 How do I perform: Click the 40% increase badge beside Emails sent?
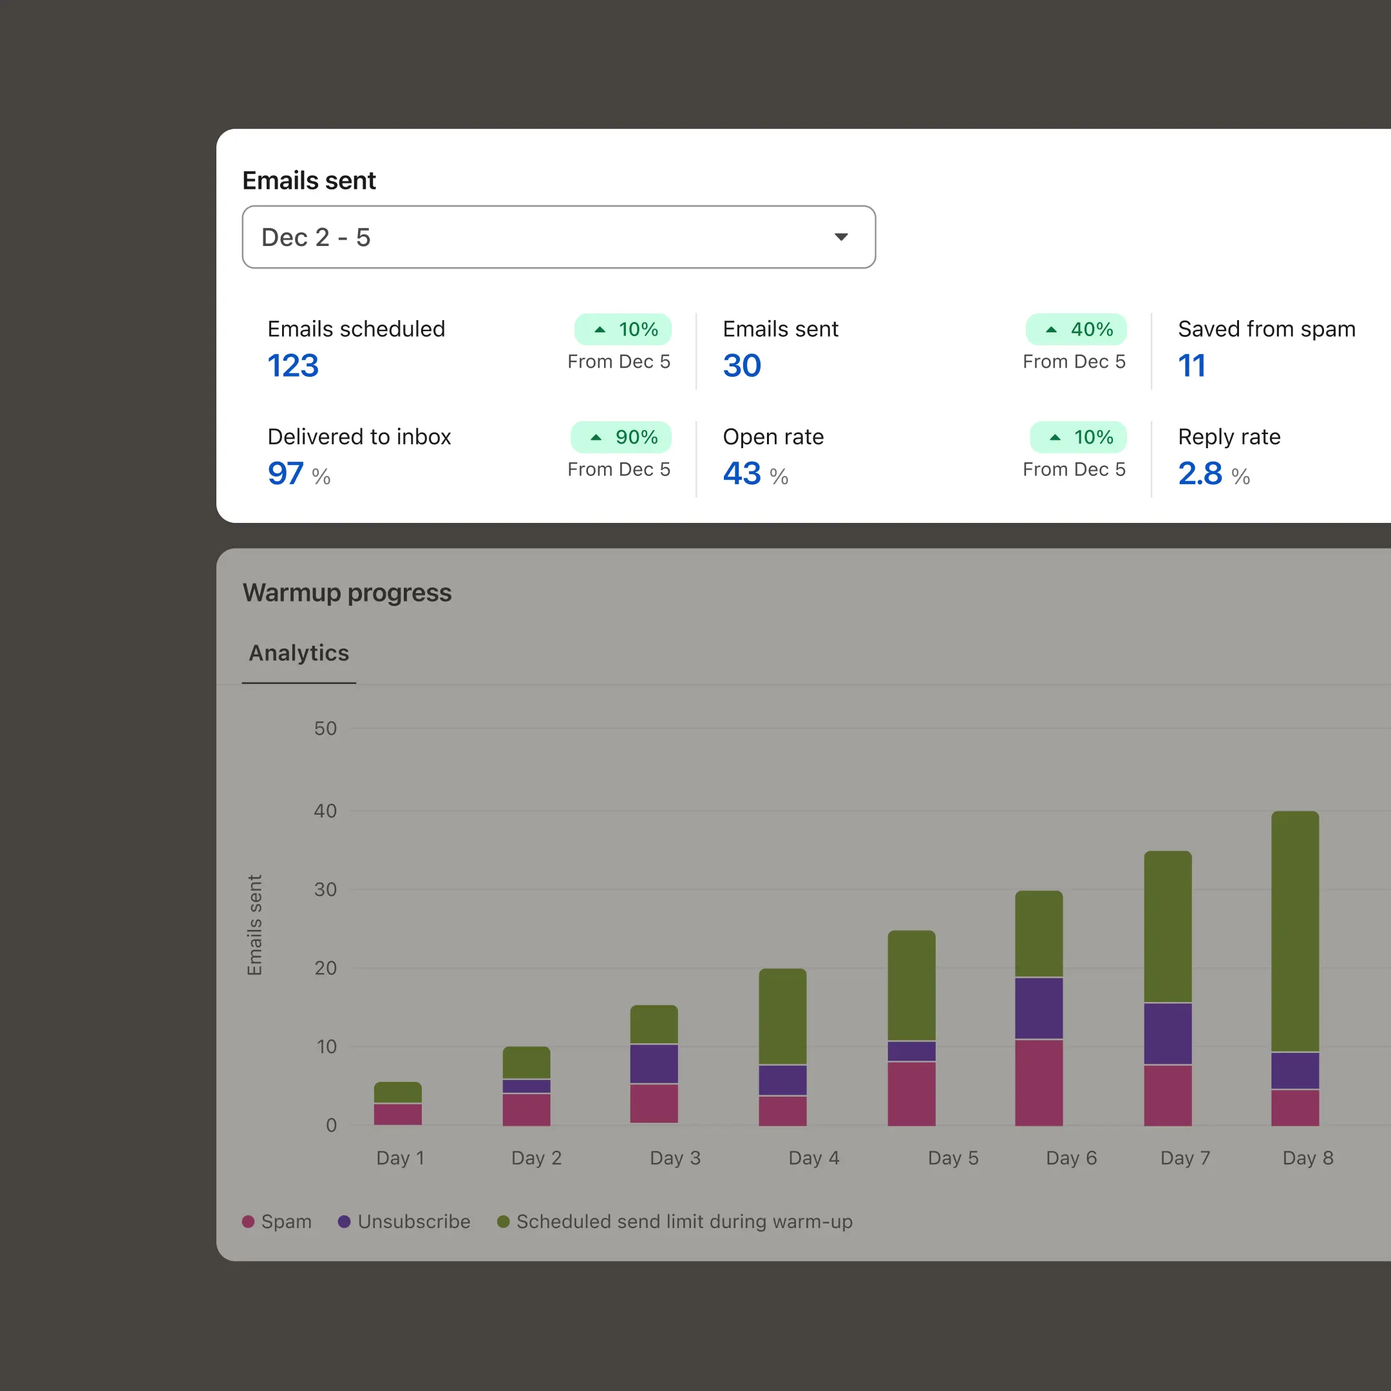point(1075,329)
